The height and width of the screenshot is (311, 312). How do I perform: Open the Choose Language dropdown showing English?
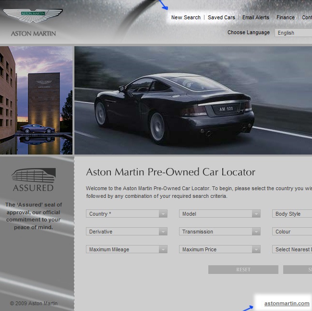pyautogui.click(x=293, y=33)
